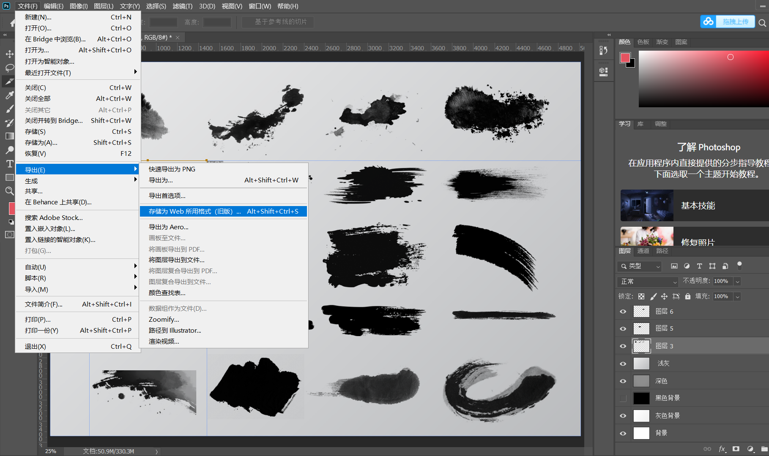Select the Rectangle shape tool
This screenshot has height=456, width=769.
(x=9, y=177)
